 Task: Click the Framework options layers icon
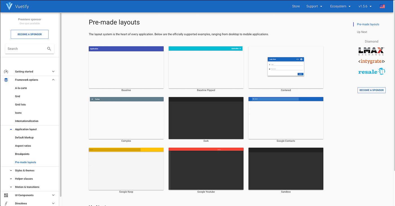point(6,80)
